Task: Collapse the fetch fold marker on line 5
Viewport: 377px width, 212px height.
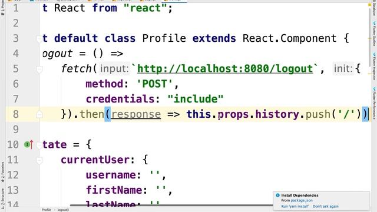Action: [39, 69]
